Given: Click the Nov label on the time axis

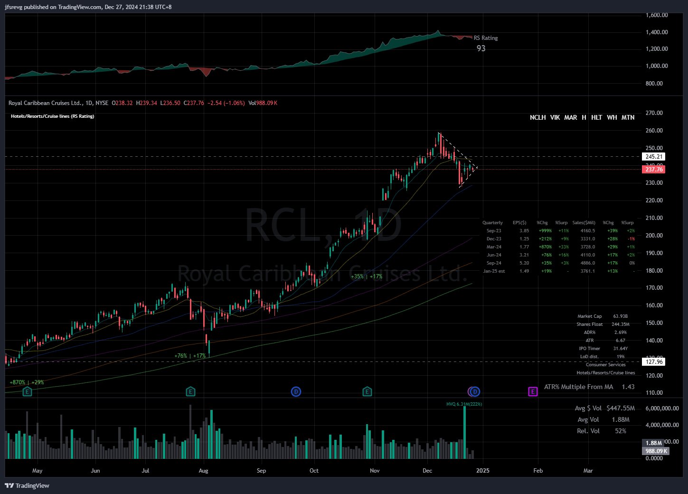Looking at the screenshot, I should tap(375, 471).
